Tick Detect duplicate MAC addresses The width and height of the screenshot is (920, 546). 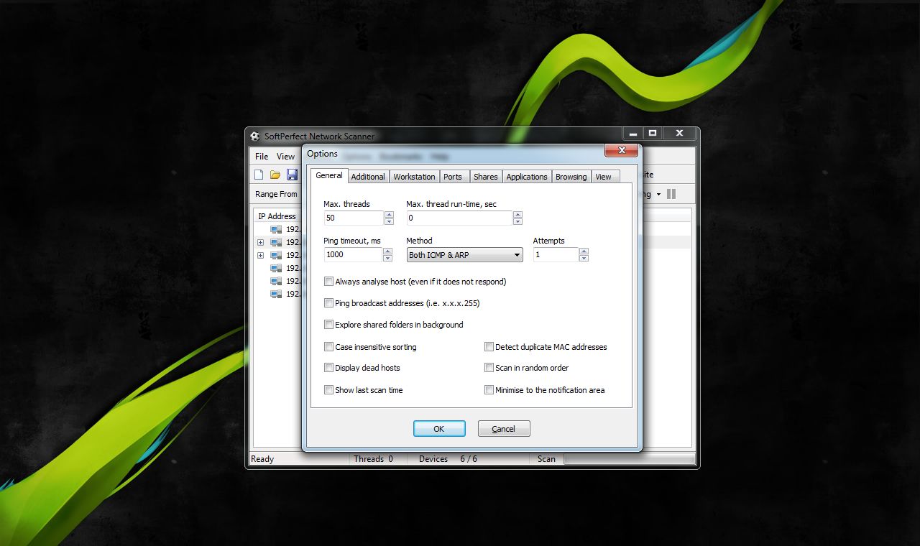coord(489,347)
